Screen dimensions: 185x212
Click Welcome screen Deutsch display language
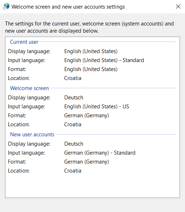(x=73, y=98)
